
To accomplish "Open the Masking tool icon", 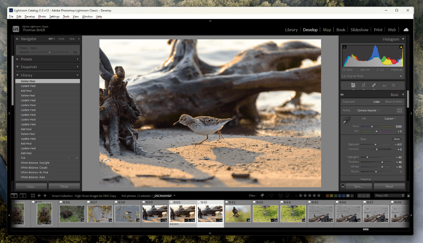I will tap(393, 85).
